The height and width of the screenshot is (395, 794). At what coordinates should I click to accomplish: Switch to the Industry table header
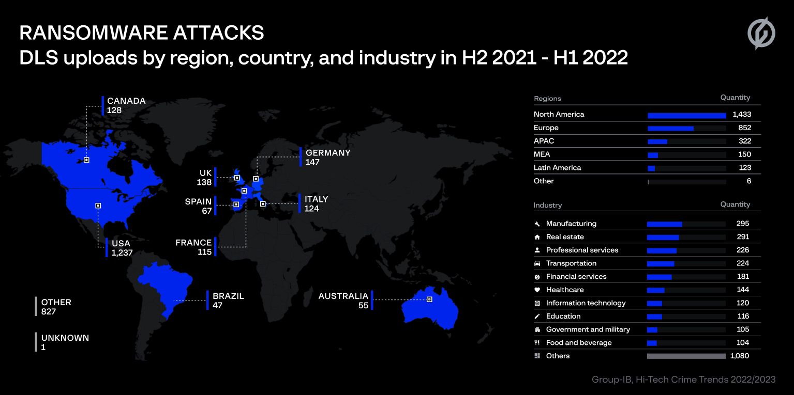click(548, 205)
